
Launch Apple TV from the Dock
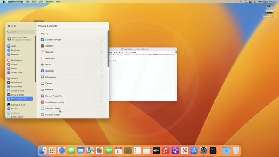coord(156,150)
